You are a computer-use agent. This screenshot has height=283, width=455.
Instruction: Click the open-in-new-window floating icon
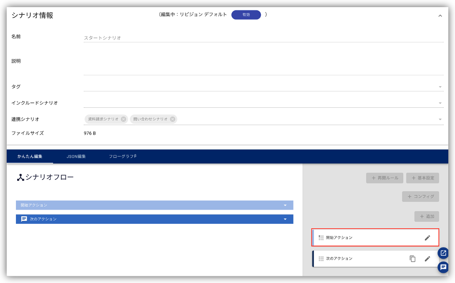(443, 253)
